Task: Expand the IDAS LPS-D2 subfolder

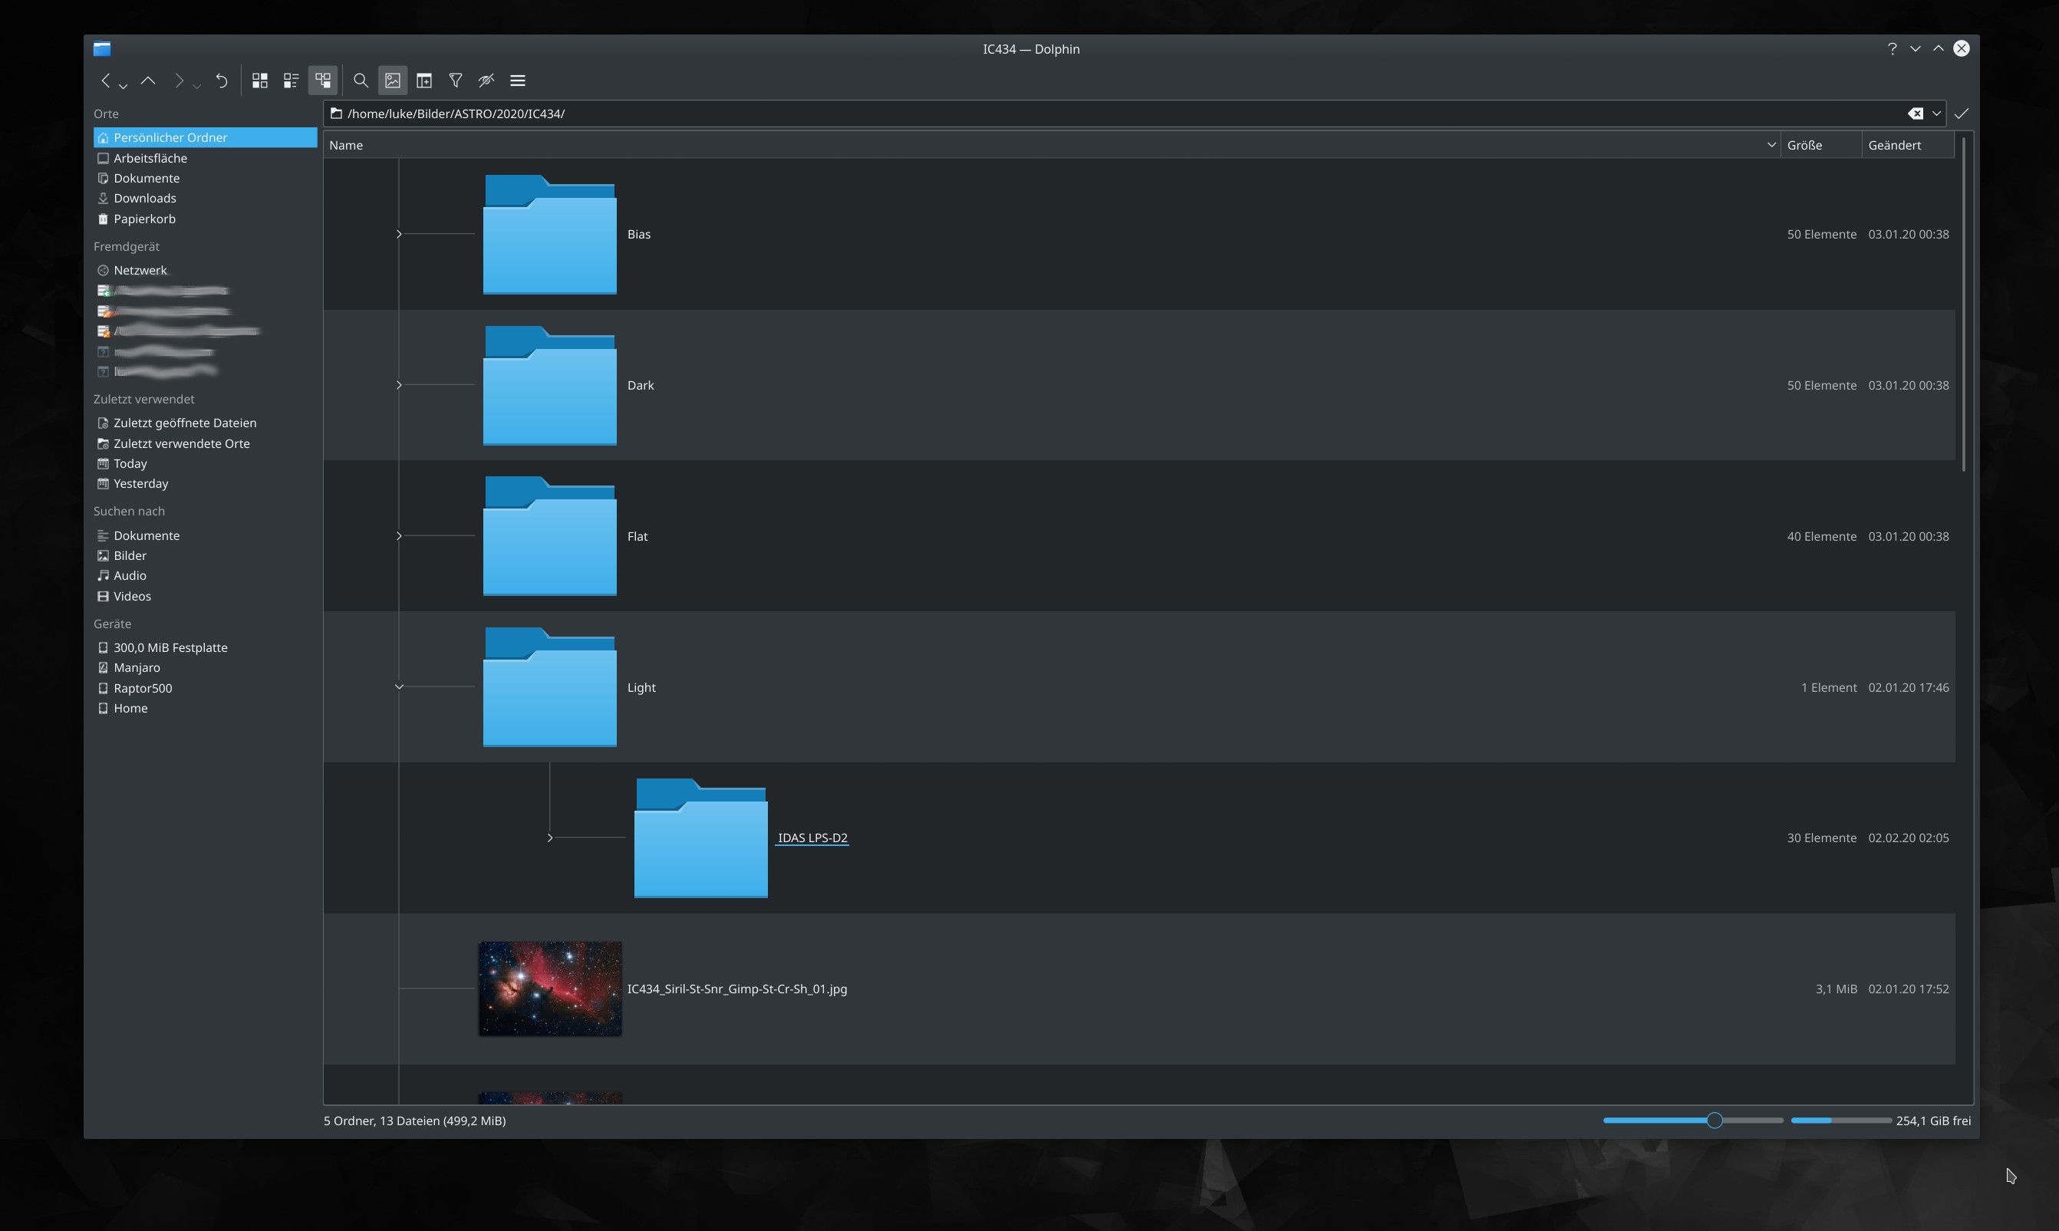Action: (x=550, y=838)
